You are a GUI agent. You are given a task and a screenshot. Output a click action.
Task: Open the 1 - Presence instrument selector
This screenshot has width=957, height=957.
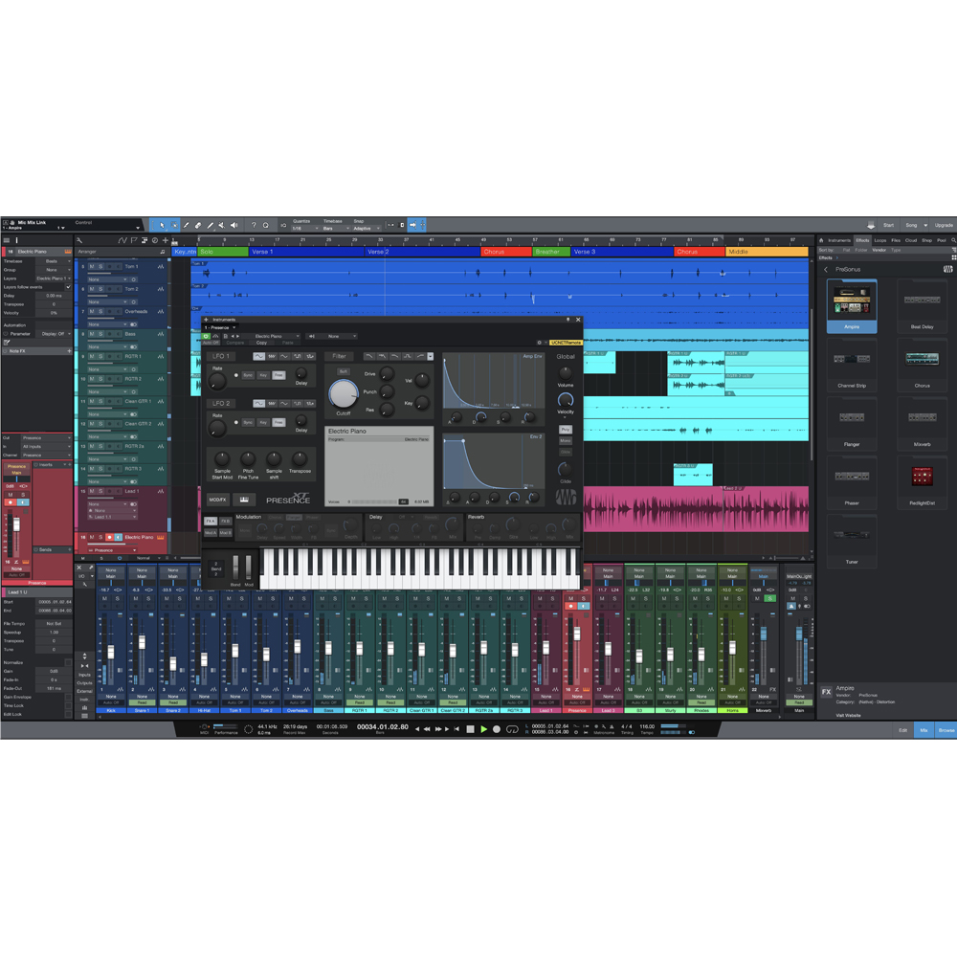click(x=220, y=327)
